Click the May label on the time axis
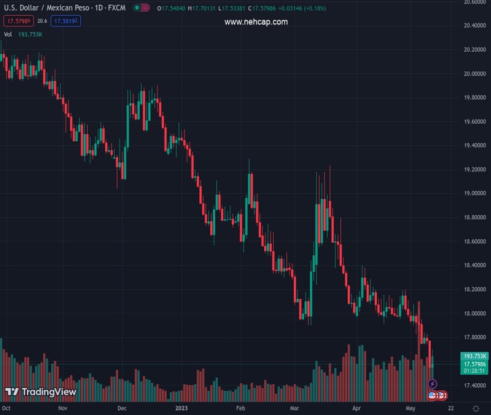This screenshot has height=415, width=491. click(x=410, y=408)
